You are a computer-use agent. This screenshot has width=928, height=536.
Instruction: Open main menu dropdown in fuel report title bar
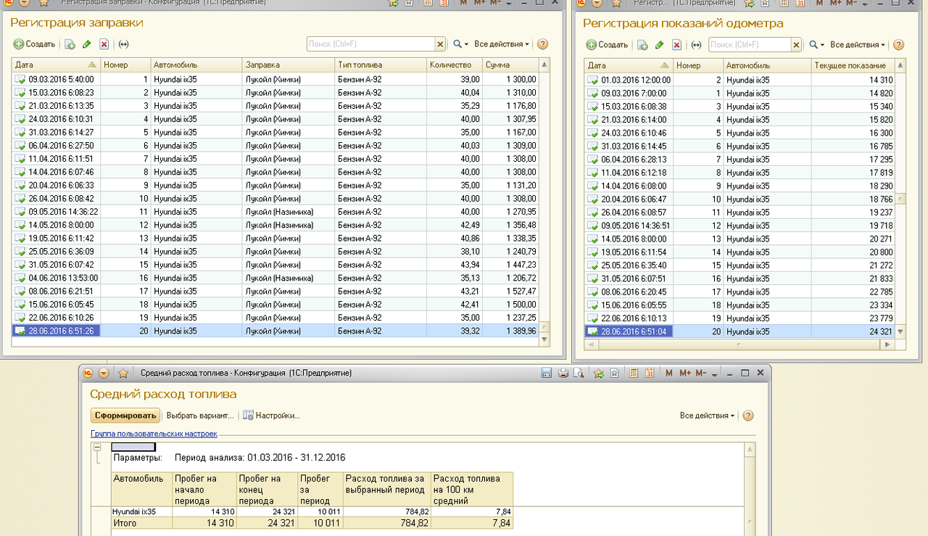pyautogui.click(x=104, y=373)
